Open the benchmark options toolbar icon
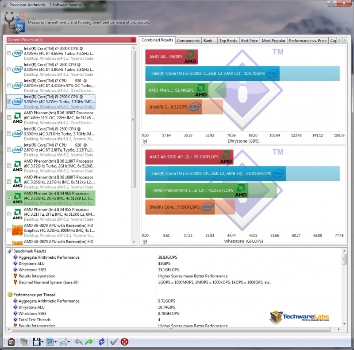The height and width of the screenshot is (350, 354). [11, 342]
